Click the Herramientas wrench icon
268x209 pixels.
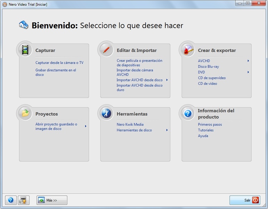click(106, 113)
